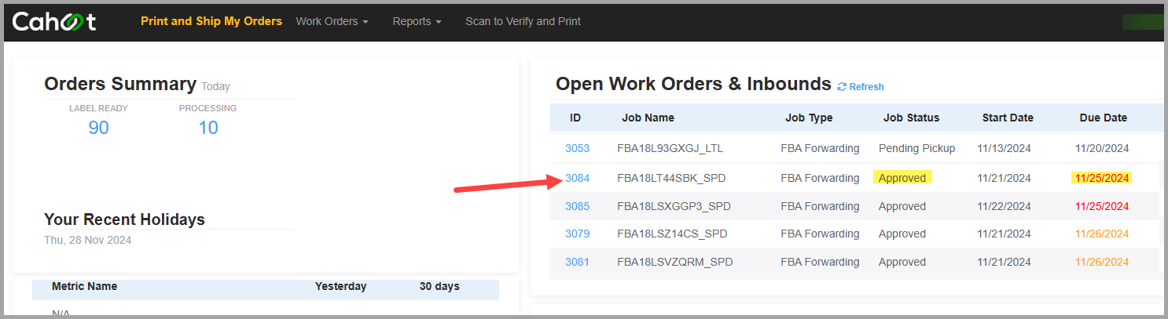Open work order 3085
The height and width of the screenshot is (319, 1168).
[x=577, y=206]
